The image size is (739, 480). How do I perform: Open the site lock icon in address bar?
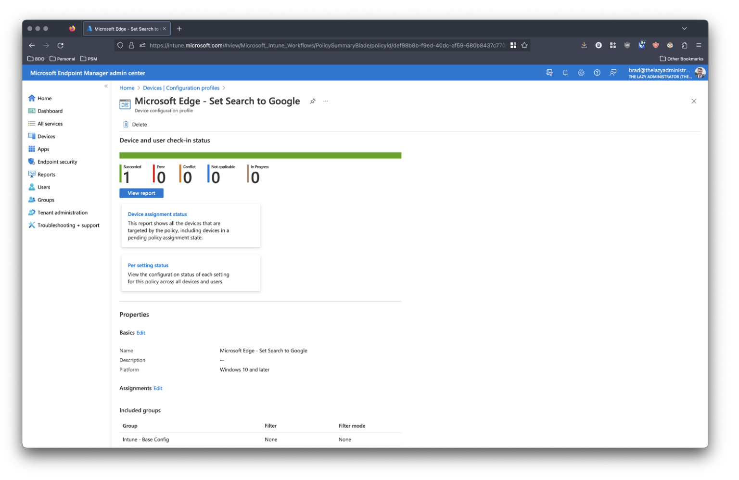click(131, 45)
